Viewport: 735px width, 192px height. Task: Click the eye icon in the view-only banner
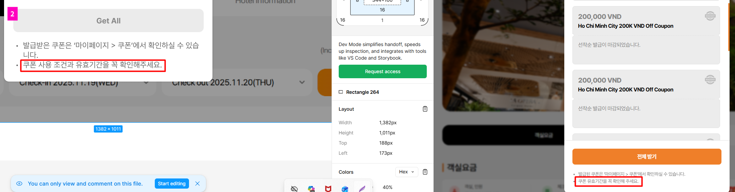(x=19, y=184)
